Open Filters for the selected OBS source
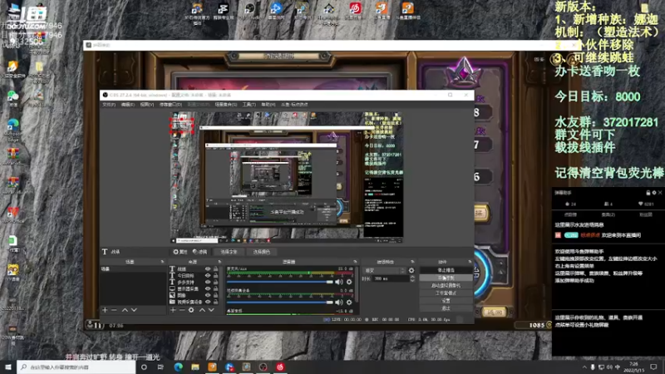Screen dimensions: 665x374 coord(199,252)
